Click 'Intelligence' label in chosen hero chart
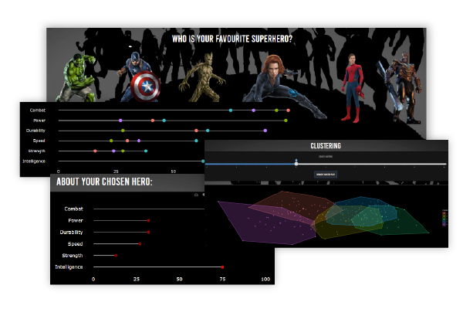463x309 pixels. coord(69,267)
